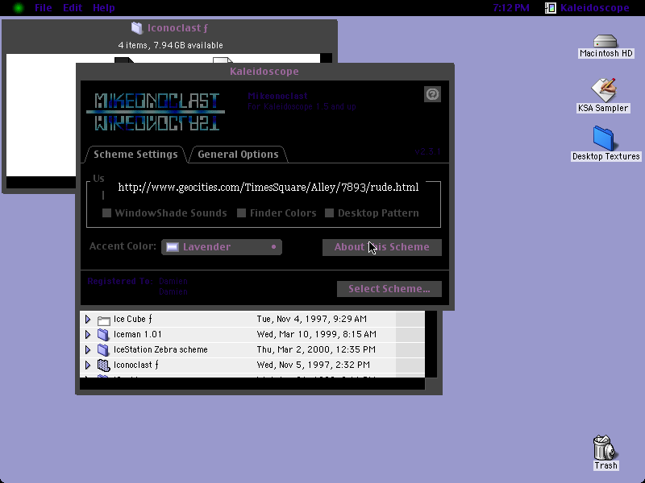Open the Help menu
This screenshot has width=645, height=483.
point(104,8)
